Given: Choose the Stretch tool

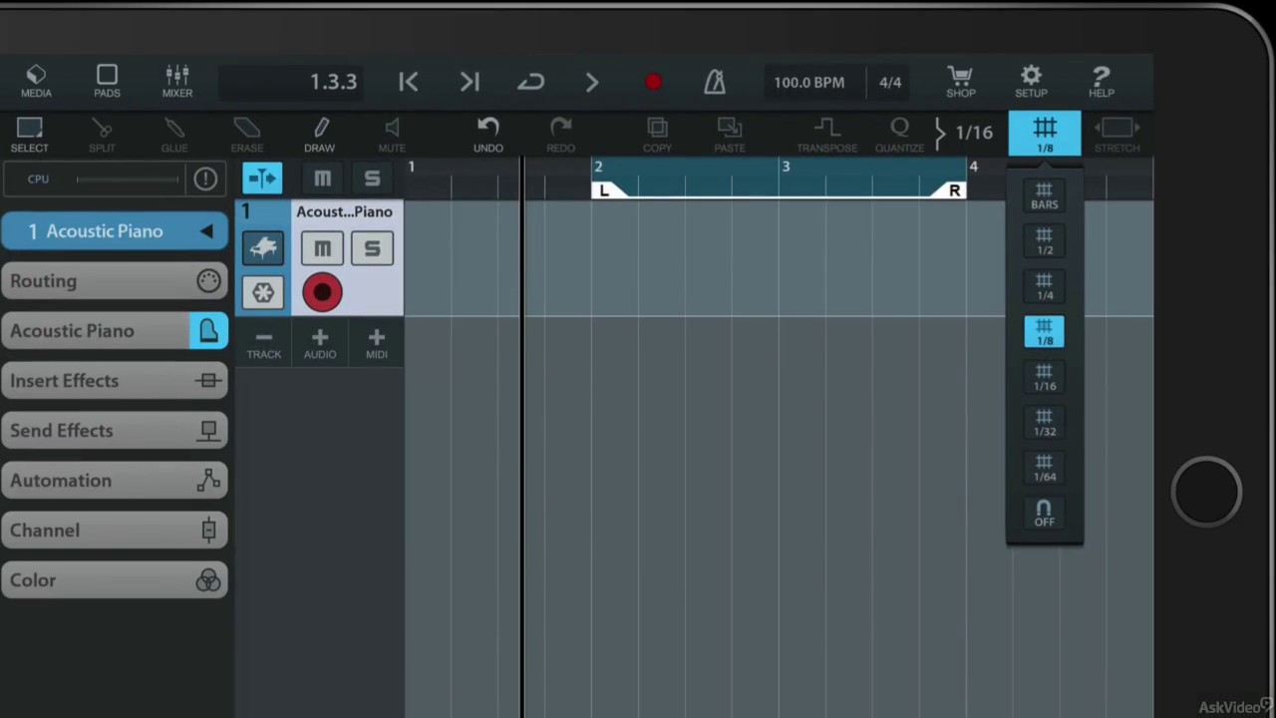Looking at the screenshot, I should point(1116,135).
